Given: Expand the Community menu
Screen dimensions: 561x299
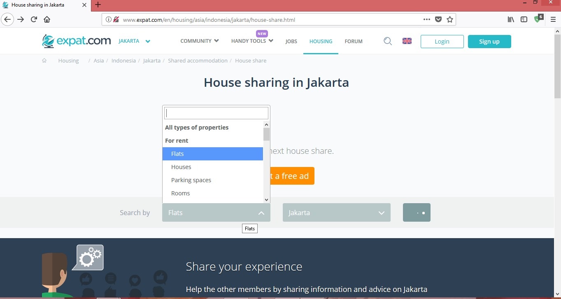Looking at the screenshot, I should pyautogui.click(x=199, y=41).
